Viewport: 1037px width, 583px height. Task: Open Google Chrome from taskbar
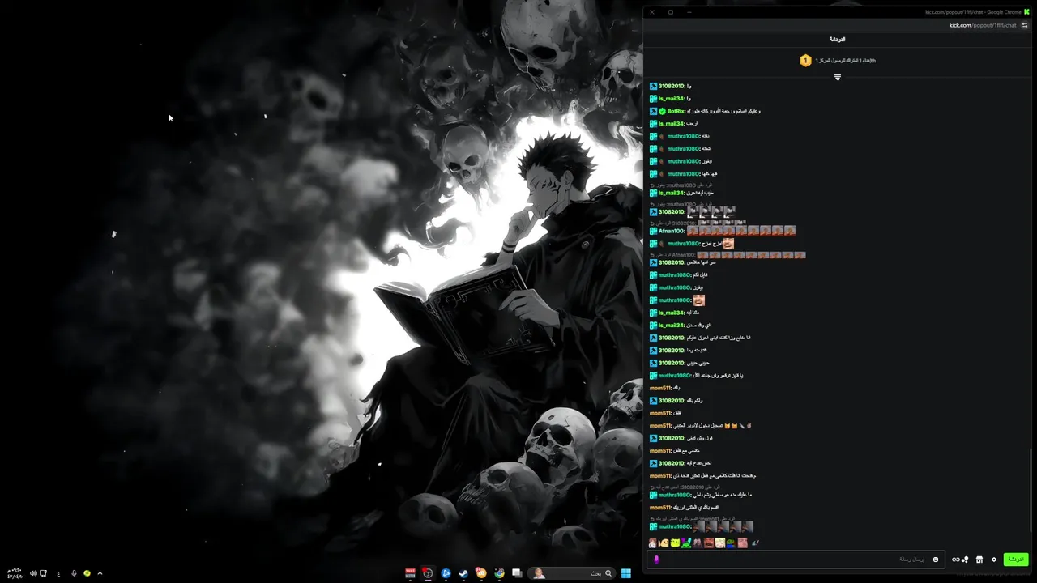click(499, 573)
